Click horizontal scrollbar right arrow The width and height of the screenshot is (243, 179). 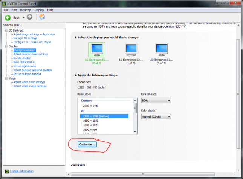tap(234, 174)
